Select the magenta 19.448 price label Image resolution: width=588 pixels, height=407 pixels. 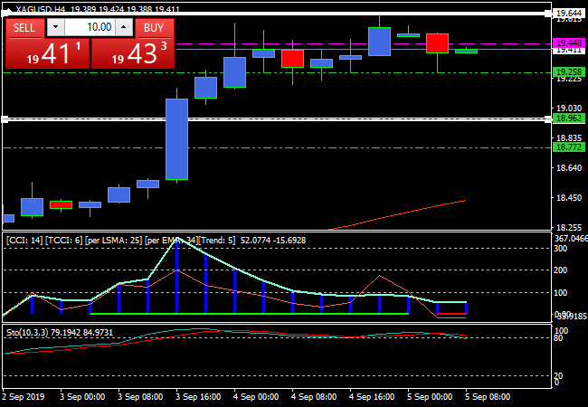569,43
